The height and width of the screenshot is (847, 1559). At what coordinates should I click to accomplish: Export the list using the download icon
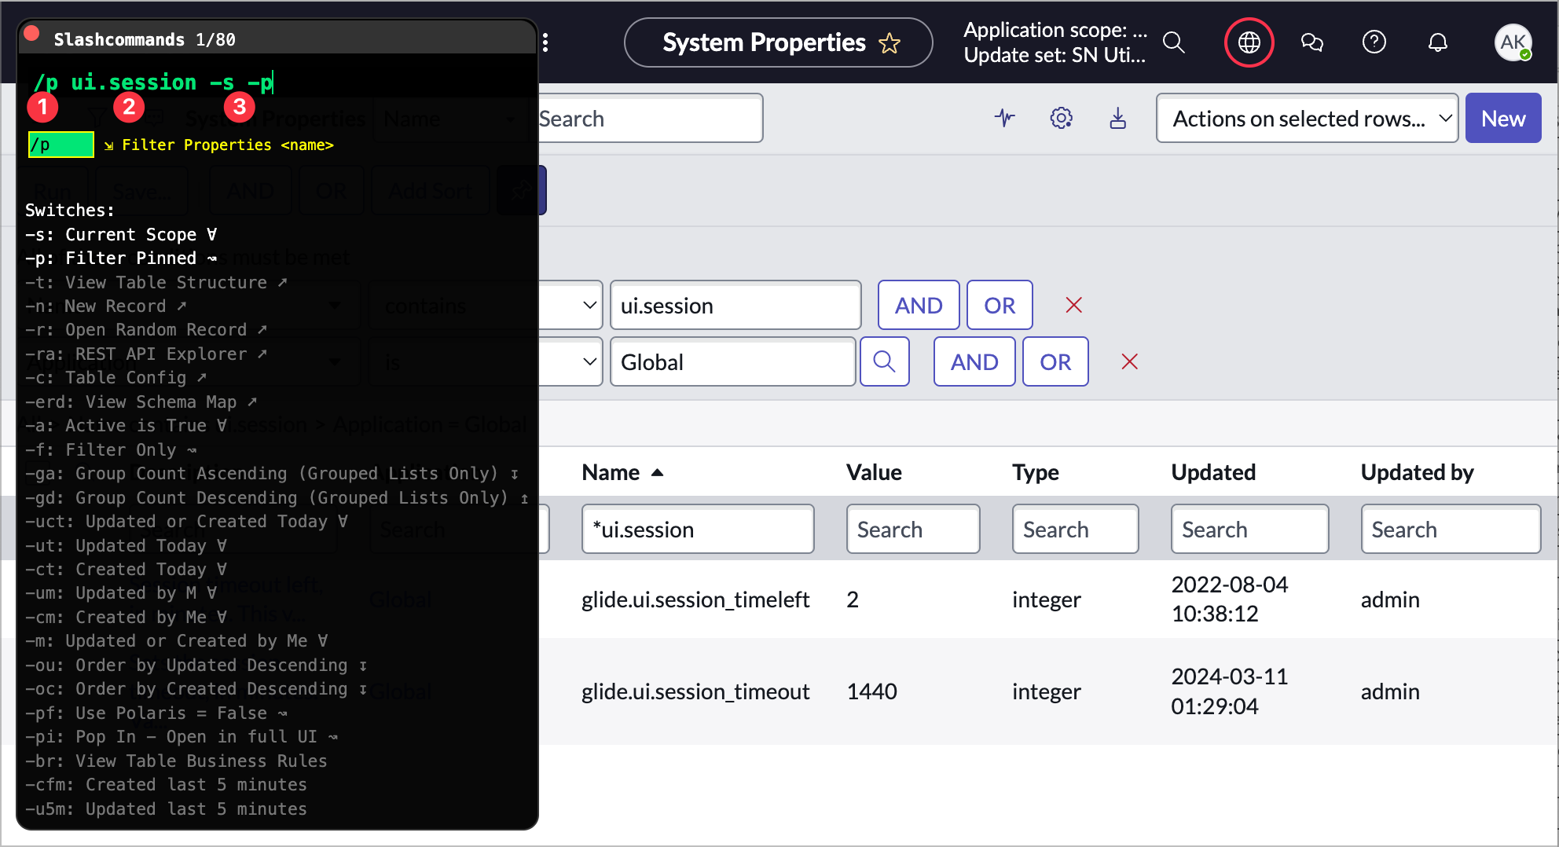(1117, 118)
